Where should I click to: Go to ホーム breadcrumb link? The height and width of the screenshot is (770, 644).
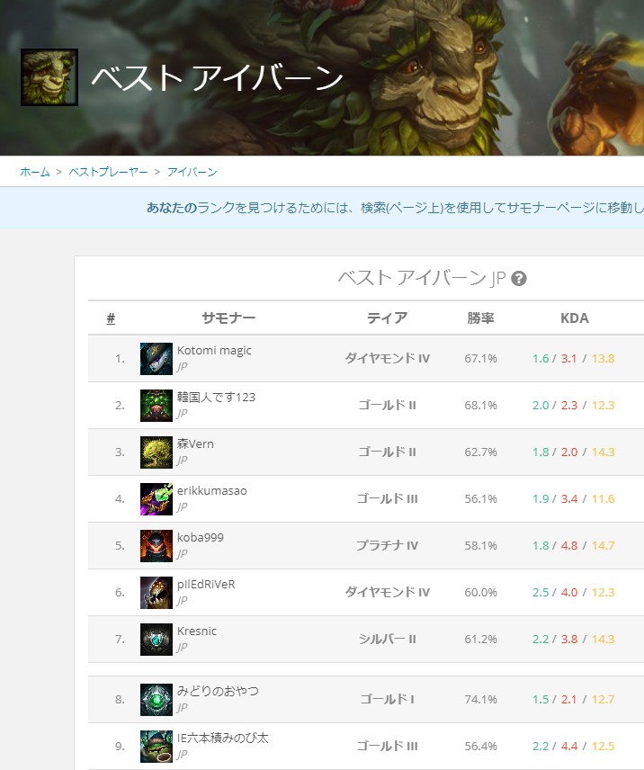35,172
